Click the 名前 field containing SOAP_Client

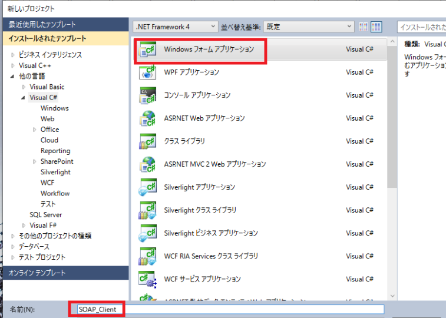point(227,309)
